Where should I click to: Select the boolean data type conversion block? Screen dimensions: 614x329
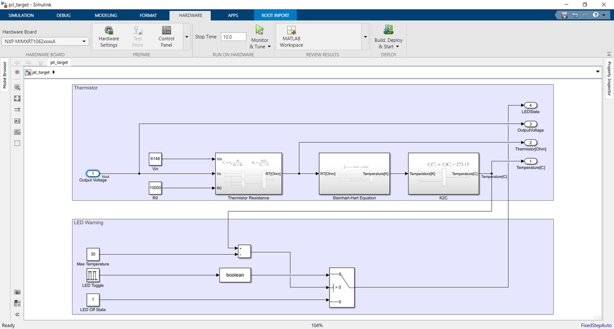[235, 275]
